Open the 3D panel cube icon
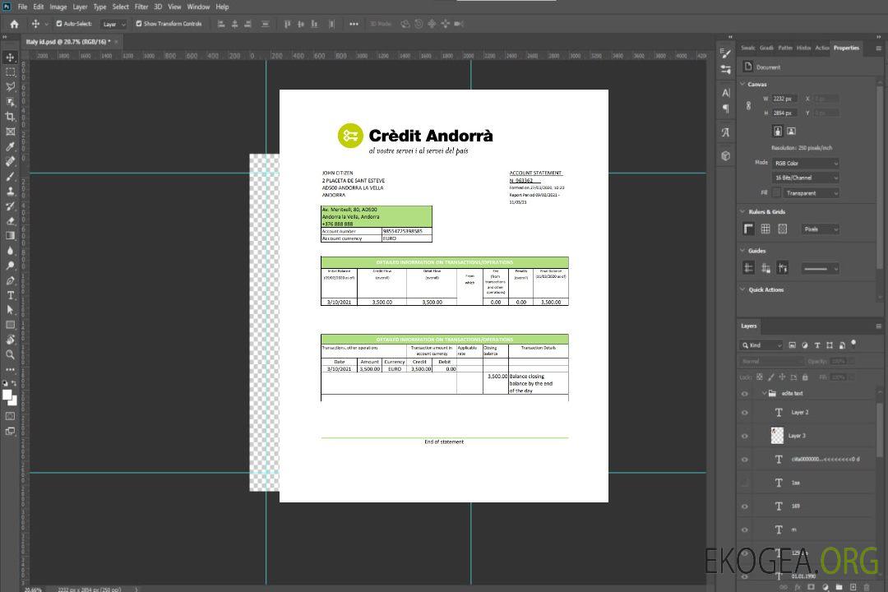This screenshot has height=592, width=888. 726,155
